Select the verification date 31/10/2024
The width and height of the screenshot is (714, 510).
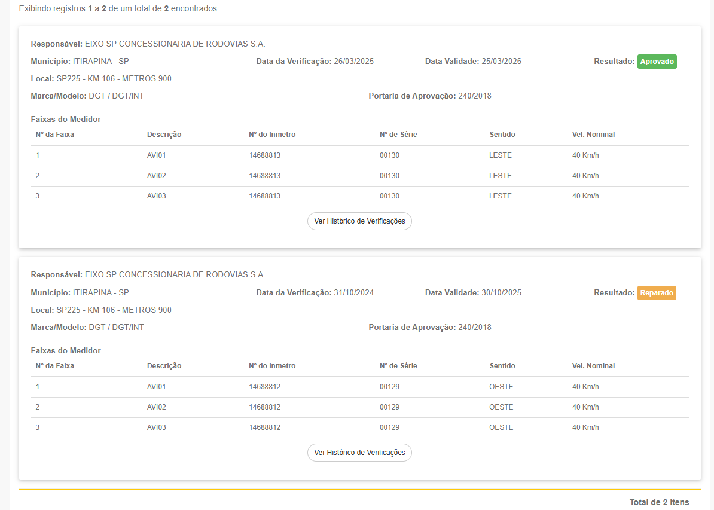[x=353, y=293]
